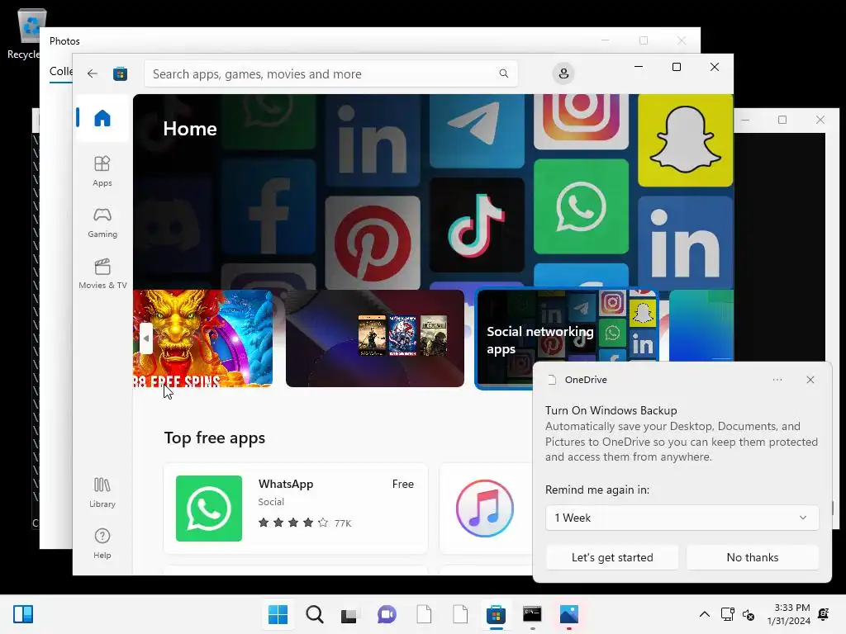Open the Widgets panel on taskbar
The image size is (846, 634).
[23, 614]
